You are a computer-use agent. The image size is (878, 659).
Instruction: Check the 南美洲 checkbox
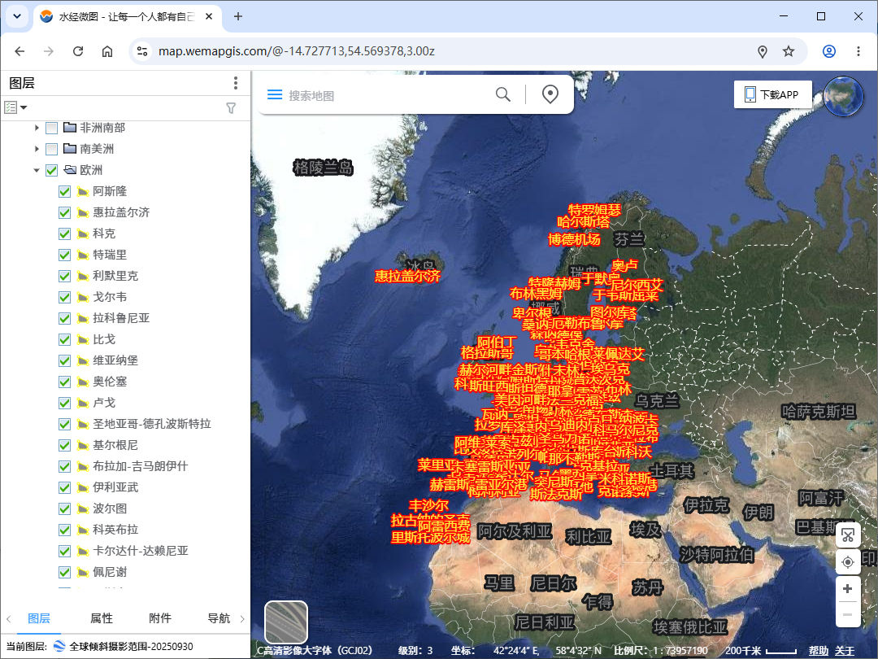pos(51,149)
